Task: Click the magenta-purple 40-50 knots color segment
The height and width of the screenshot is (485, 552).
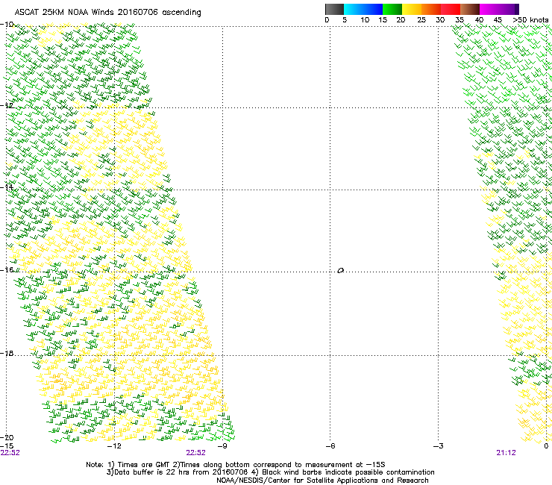Action: (x=499, y=9)
